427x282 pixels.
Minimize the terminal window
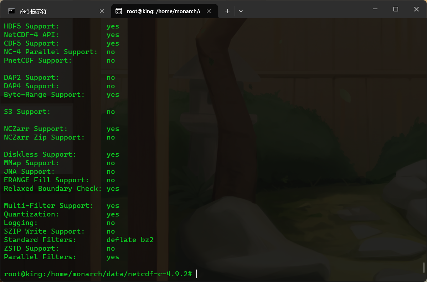[x=375, y=9]
